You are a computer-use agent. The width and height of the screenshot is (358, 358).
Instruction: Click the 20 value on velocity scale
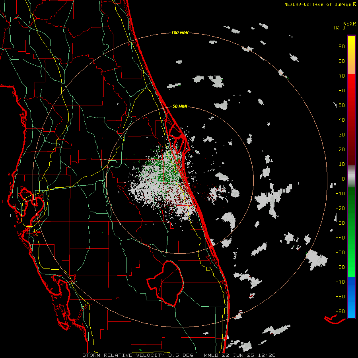pyautogui.click(x=342, y=150)
